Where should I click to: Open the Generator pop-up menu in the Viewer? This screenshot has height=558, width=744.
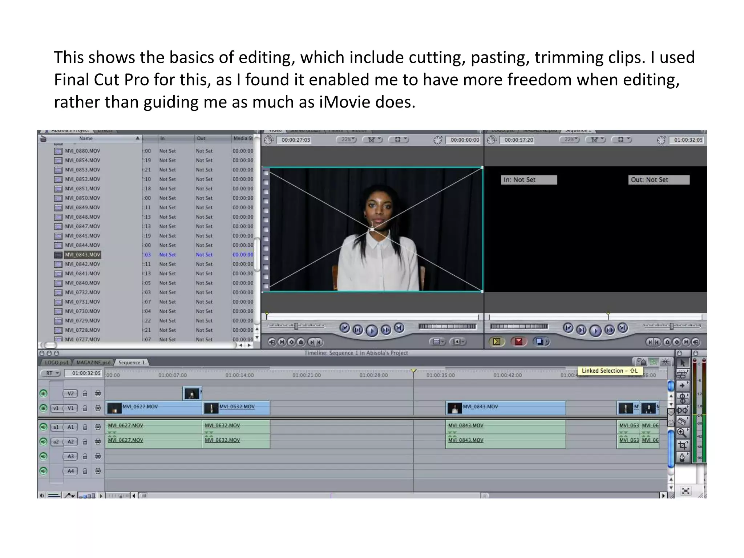pos(458,341)
